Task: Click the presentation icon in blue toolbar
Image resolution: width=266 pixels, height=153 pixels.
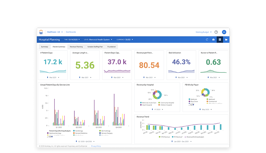Action: click(226, 40)
